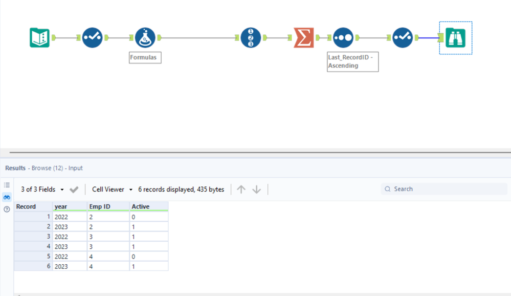Select the Record ID tool

coord(251,37)
